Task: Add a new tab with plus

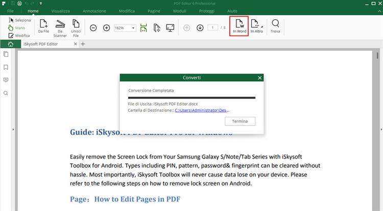Action: pyautogui.click(x=83, y=44)
